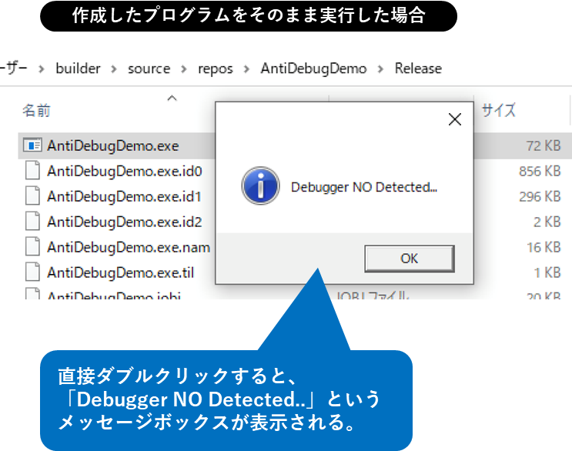Click the AntiDebugDemo.exe.id0 file icon

click(x=32, y=171)
